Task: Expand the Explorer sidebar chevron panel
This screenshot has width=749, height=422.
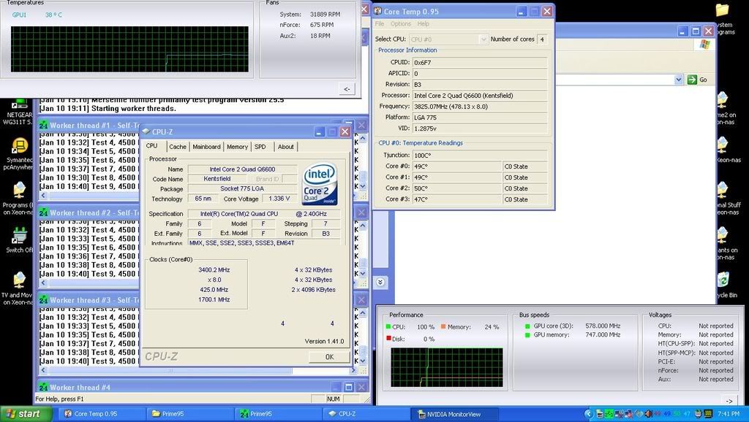Action: pyautogui.click(x=380, y=283)
